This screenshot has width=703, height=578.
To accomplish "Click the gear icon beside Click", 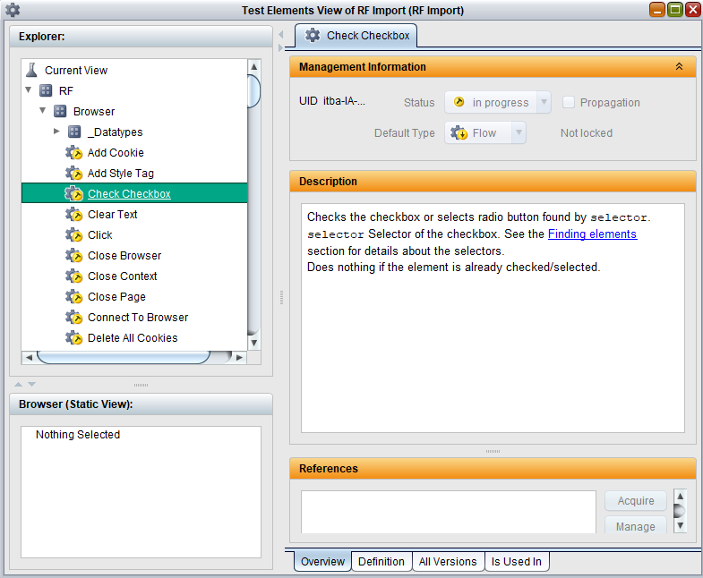I will click(x=74, y=235).
